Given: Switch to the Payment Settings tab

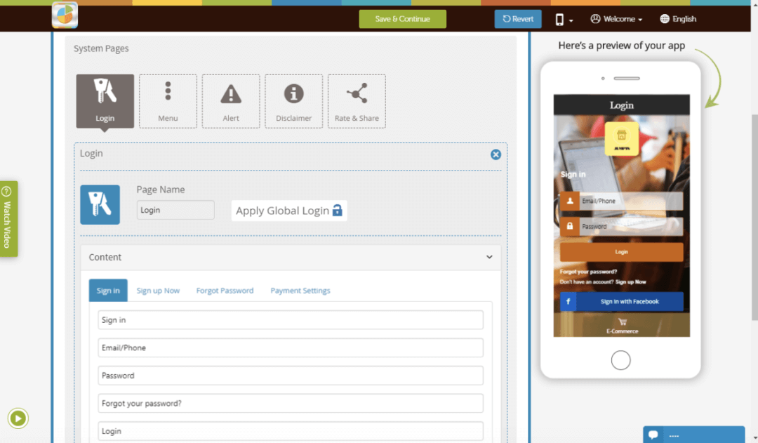Looking at the screenshot, I should click(x=300, y=291).
